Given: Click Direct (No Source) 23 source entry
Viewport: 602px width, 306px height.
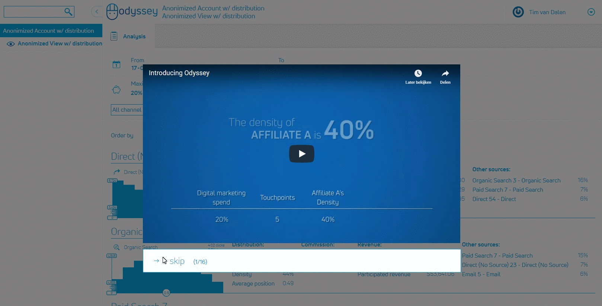Looking at the screenshot, I should [x=515, y=265].
